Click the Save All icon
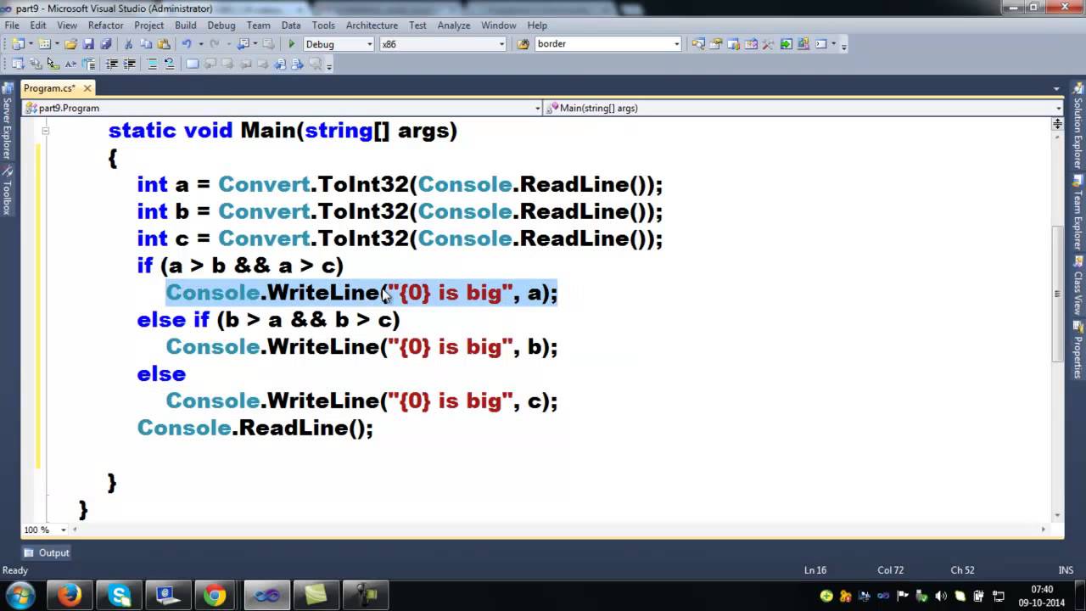The width and height of the screenshot is (1086, 611). point(105,44)
